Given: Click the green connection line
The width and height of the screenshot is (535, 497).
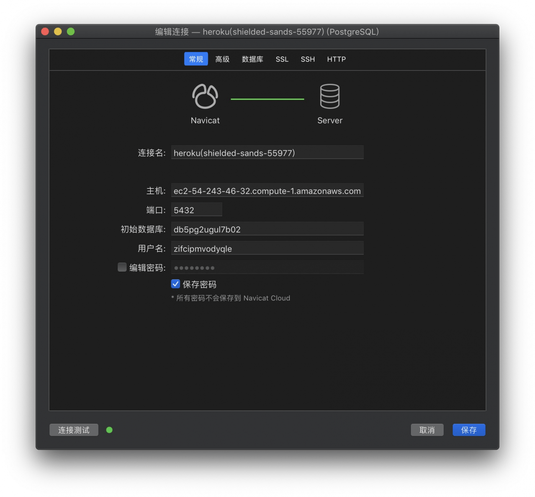Looking at the screenshot, I should pos(267,99).
